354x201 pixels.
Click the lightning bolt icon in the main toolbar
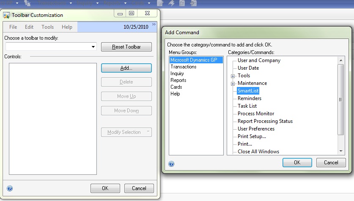click(171, 3)
